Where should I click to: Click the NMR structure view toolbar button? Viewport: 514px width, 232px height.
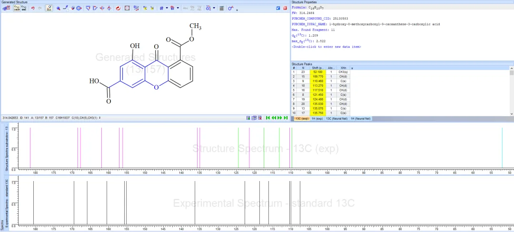(24, 8)
